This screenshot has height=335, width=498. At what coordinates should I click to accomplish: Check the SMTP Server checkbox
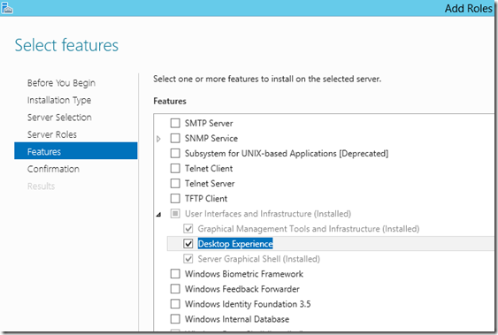click(x=175, y=123)
